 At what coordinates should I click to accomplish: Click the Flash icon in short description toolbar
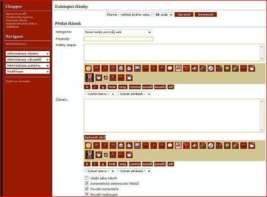click(x=210, y=68)
